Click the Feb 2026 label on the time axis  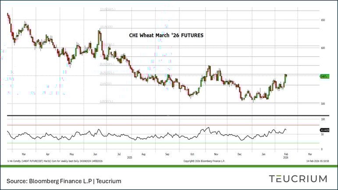click(285, 154)
